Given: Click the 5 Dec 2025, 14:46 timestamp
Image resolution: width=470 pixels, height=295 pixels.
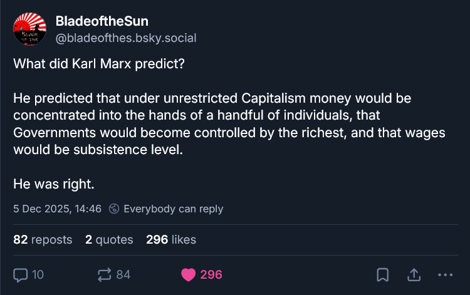Looking at the screenshot, I should (57, 209).
